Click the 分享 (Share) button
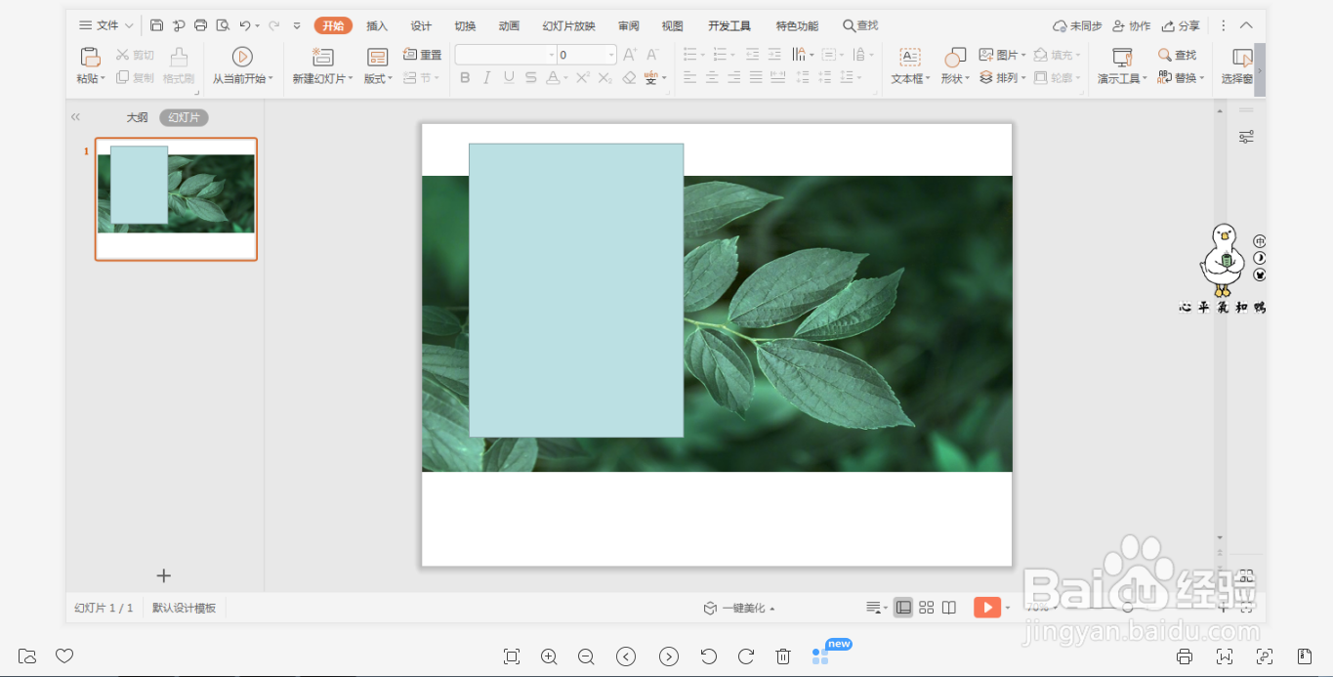The image size is (1333, 677). pos(1181,25)
